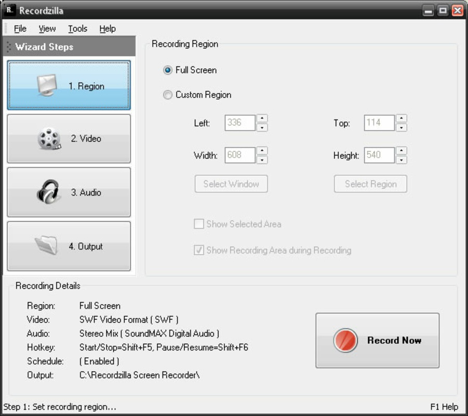Click the Top coordinate input field
Image resolution: width=468 pixels, height=416 pixels.
379,123
